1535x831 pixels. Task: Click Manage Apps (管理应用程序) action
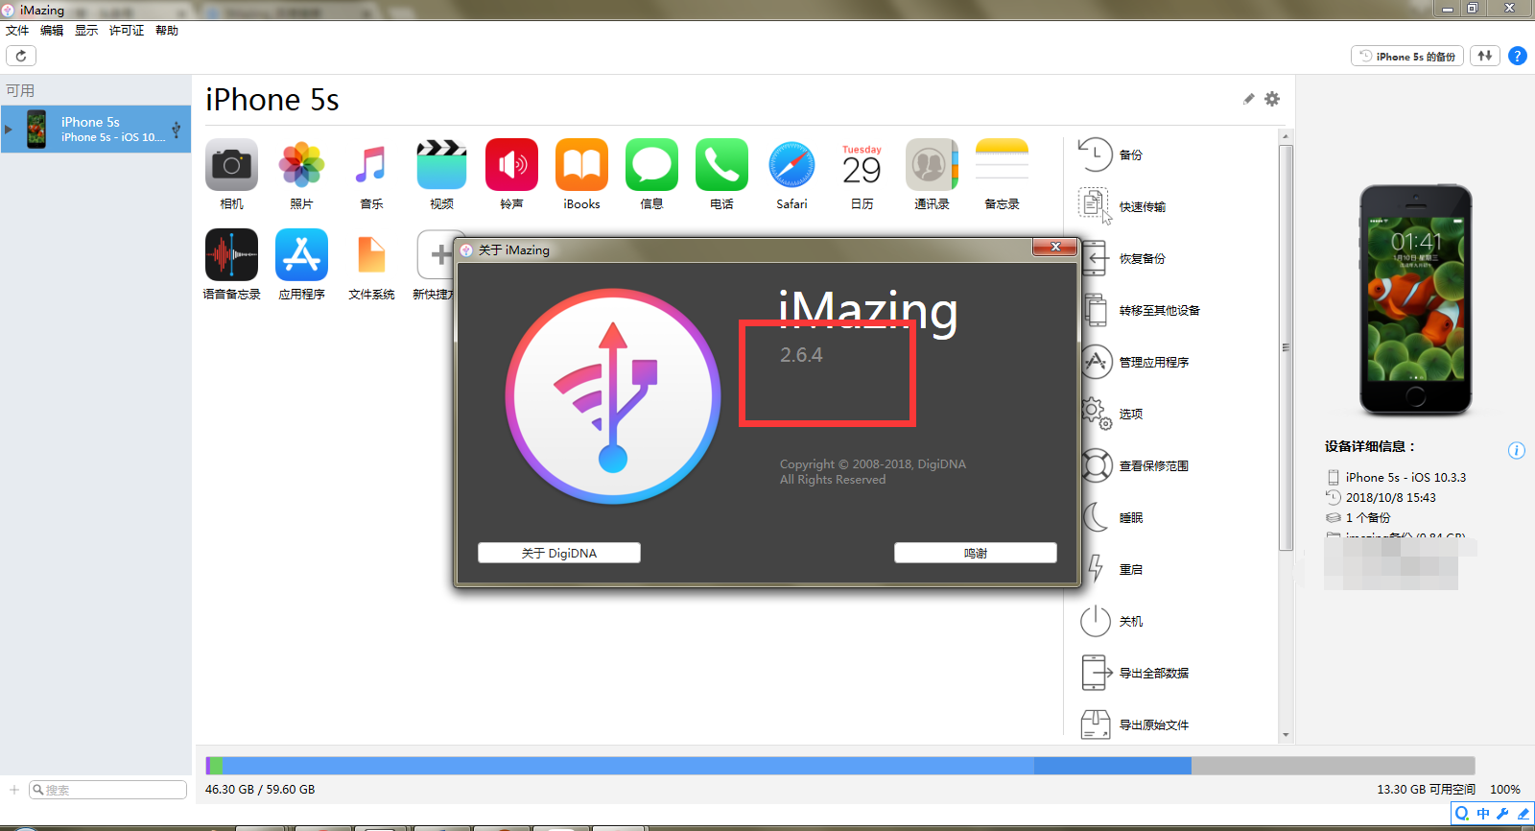[x=1134, y=362]
